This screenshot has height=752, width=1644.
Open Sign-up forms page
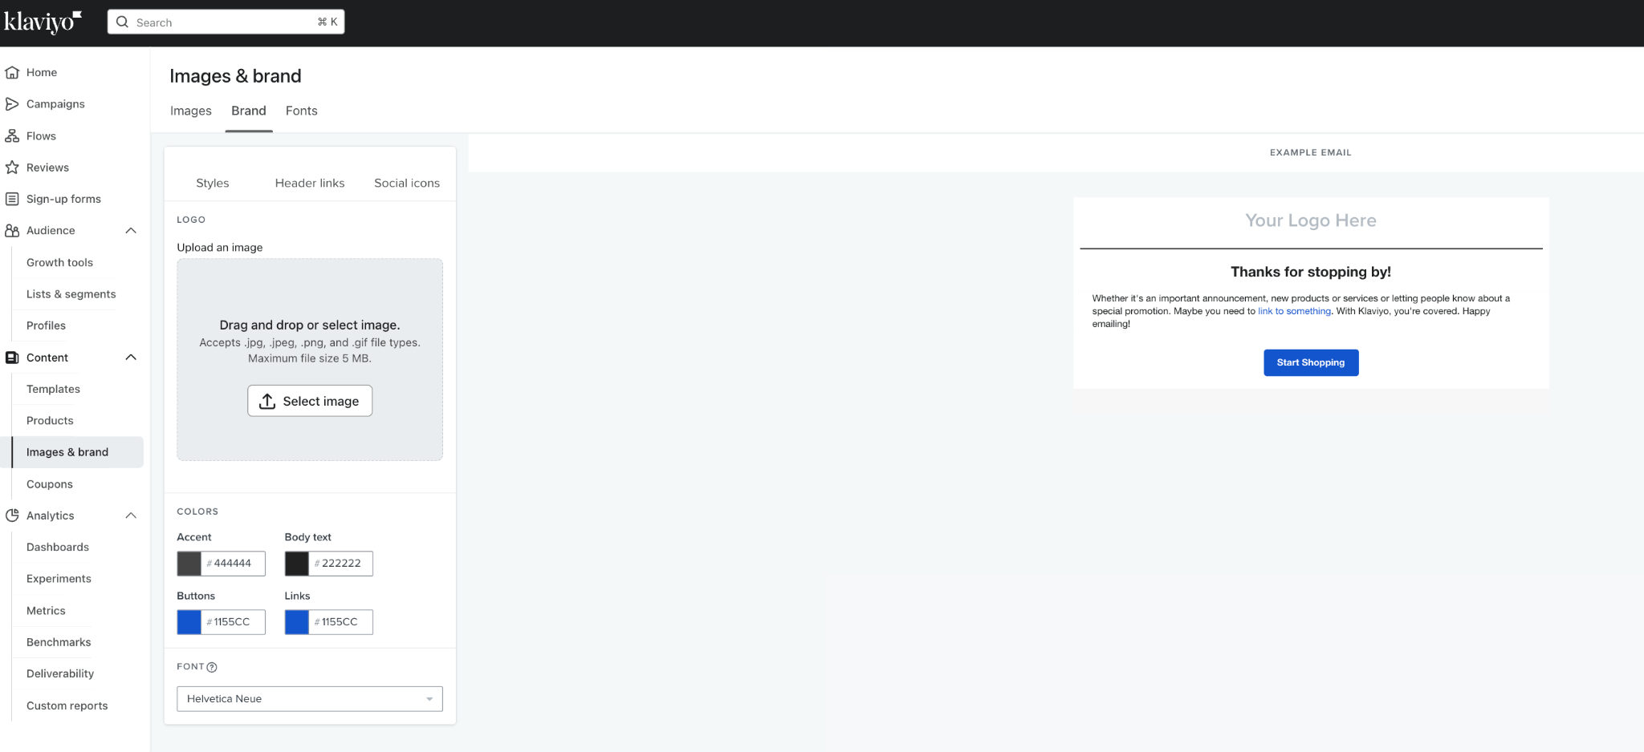[x=63, y=199]
